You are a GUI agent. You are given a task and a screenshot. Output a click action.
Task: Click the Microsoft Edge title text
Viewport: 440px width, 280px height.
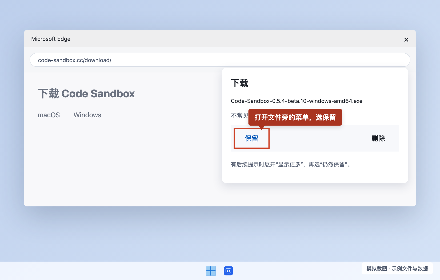pos(51,39)
